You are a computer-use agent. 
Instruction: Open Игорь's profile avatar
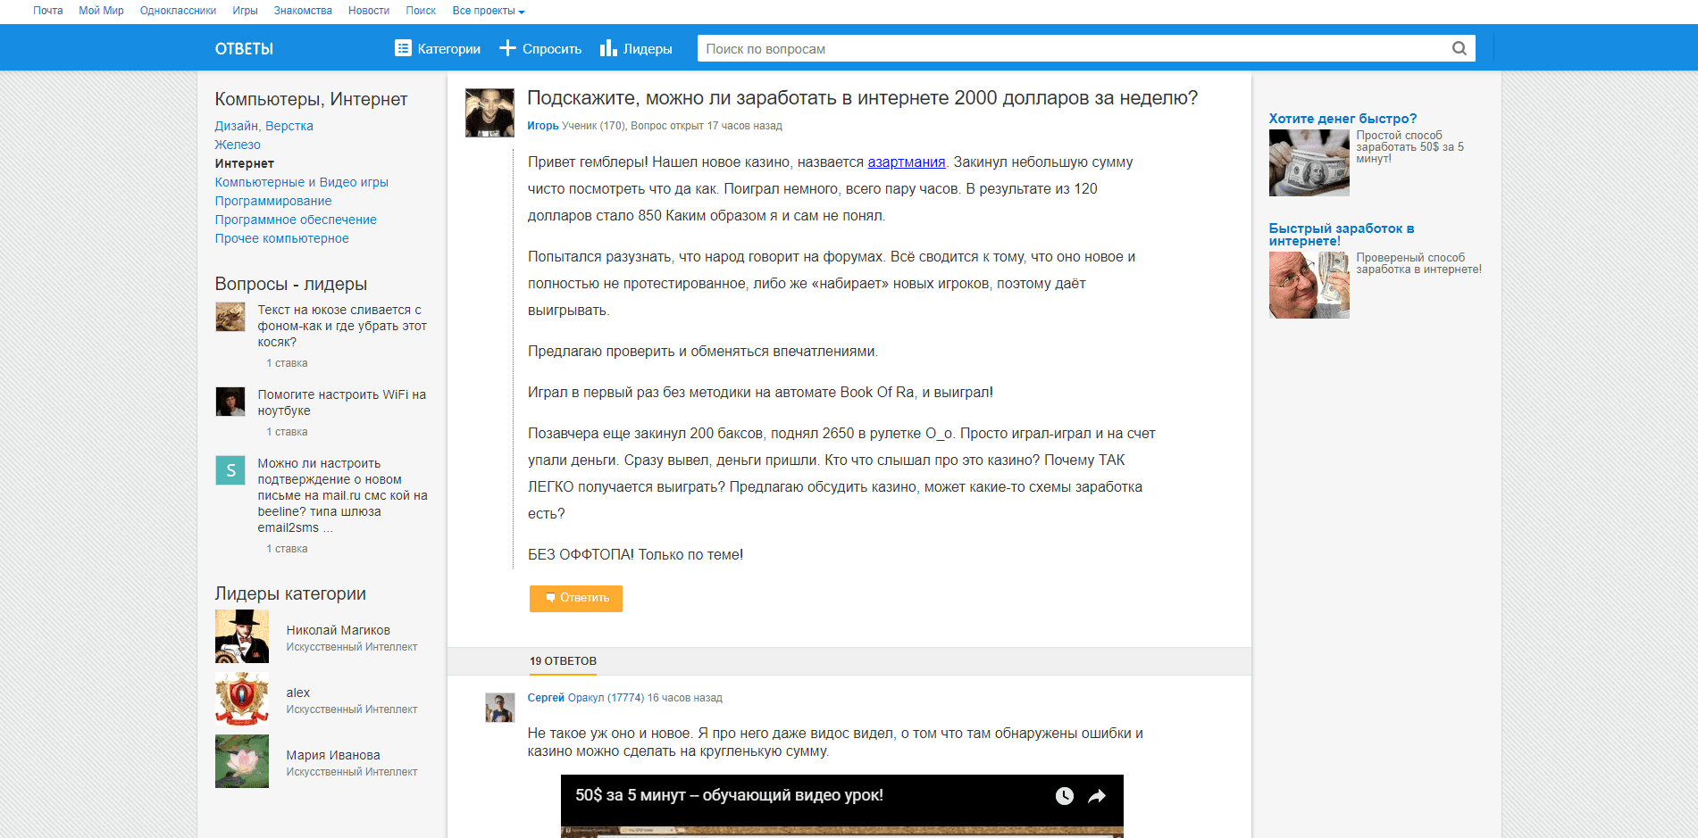(x=489, y=112)
